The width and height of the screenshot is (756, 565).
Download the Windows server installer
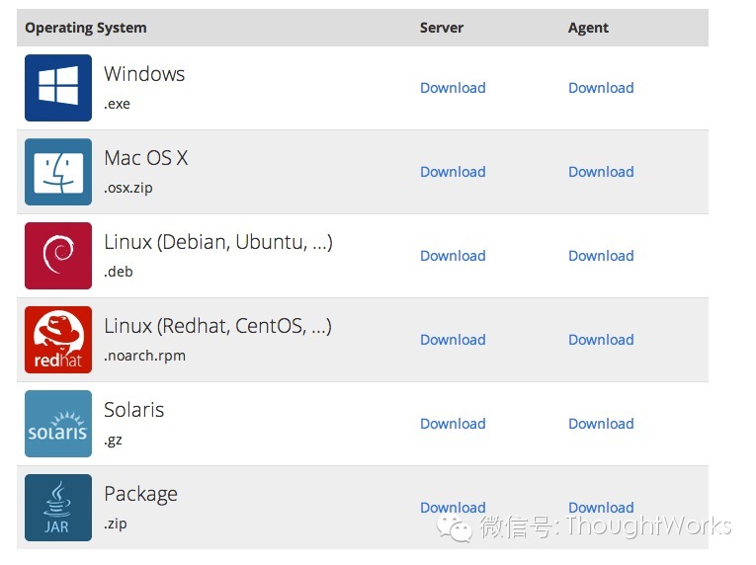click(453, 88)
